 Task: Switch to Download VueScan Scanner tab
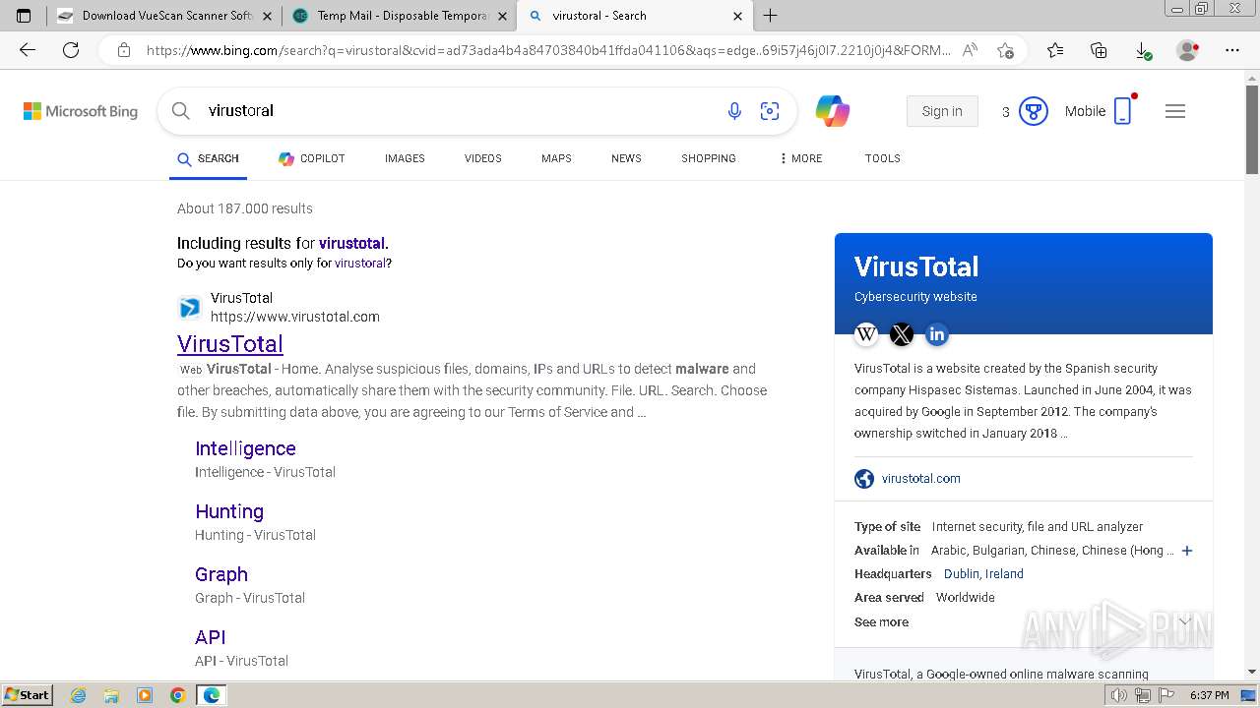tap(164, 16)
